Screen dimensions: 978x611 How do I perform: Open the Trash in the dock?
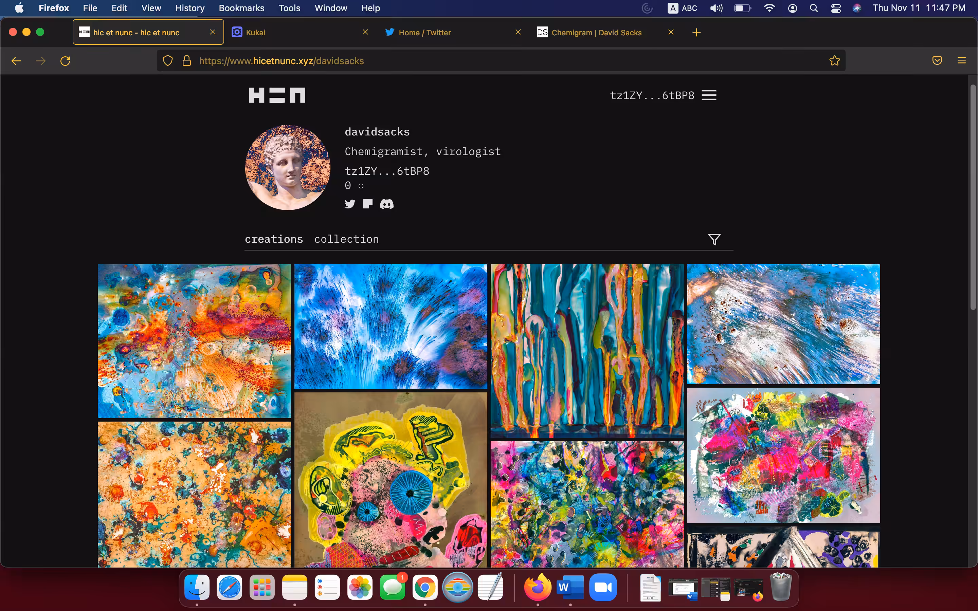click(780, 587)
